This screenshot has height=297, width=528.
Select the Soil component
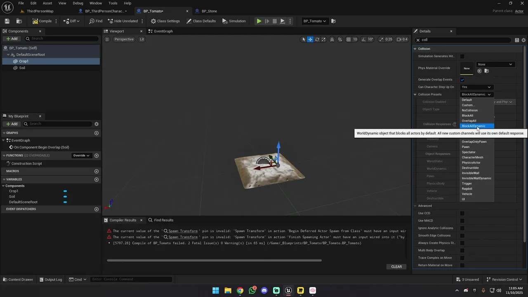(x=22, y=68)
